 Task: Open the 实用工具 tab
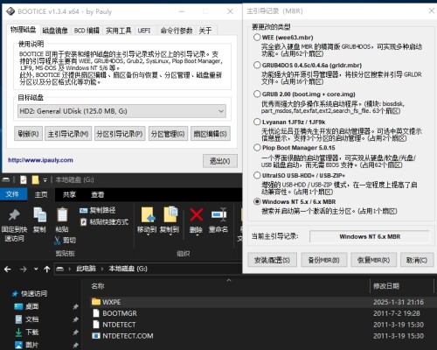pyautogui.click(x=118, y=31)
